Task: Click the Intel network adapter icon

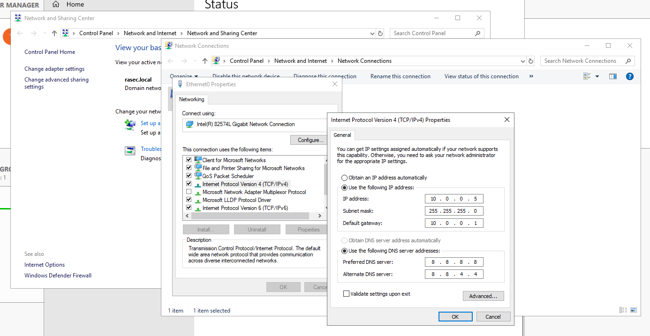Action: 189,125
